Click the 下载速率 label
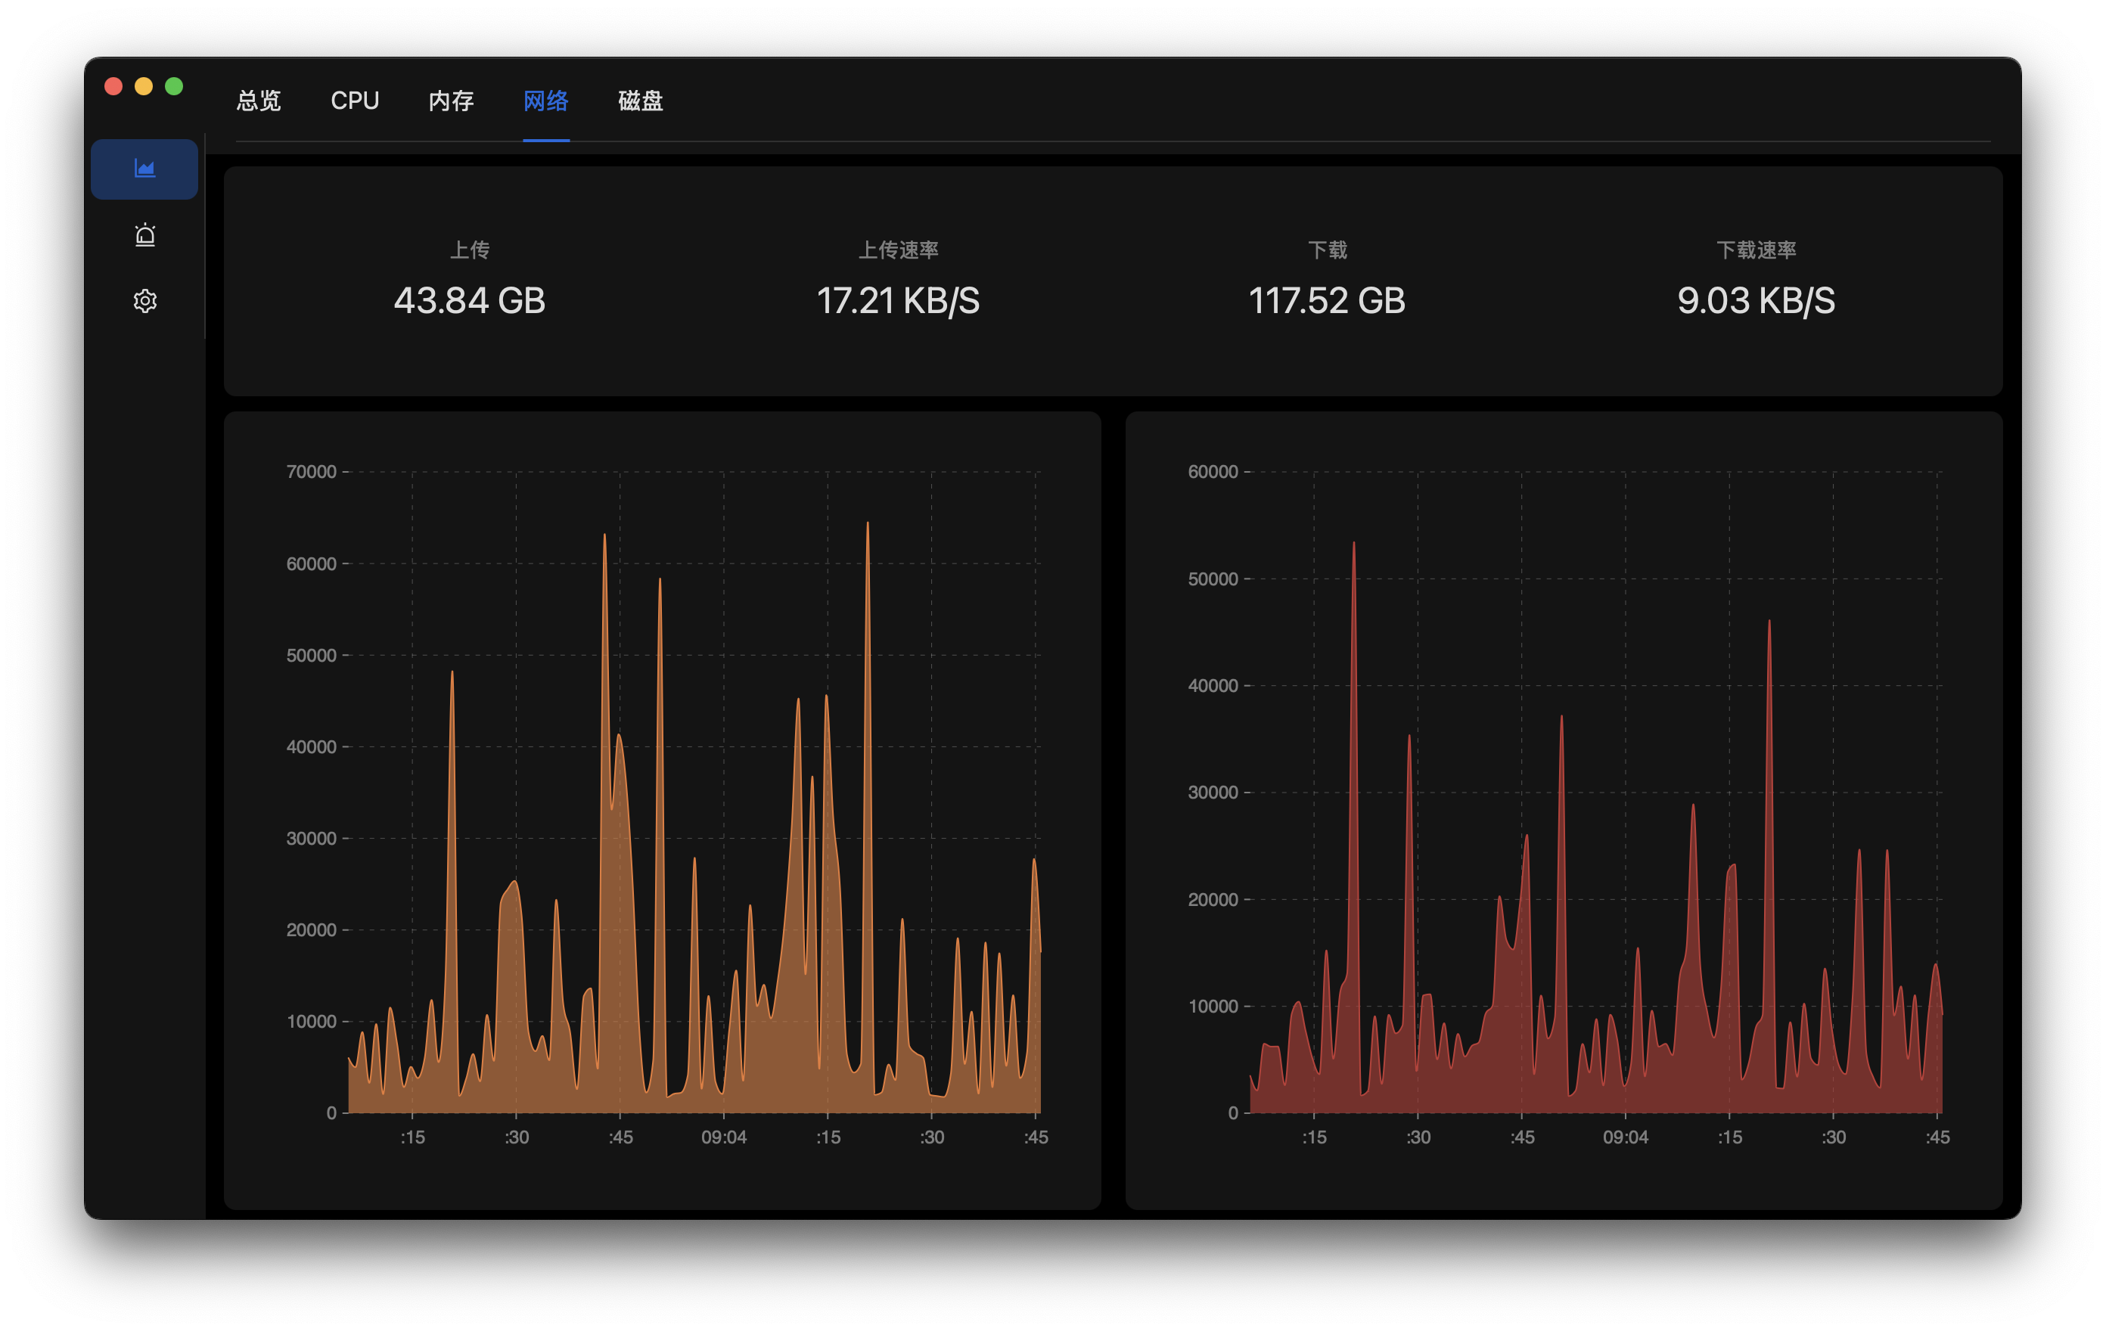The width and height of the screenshot is (2106, 1331). point(1755,250)
